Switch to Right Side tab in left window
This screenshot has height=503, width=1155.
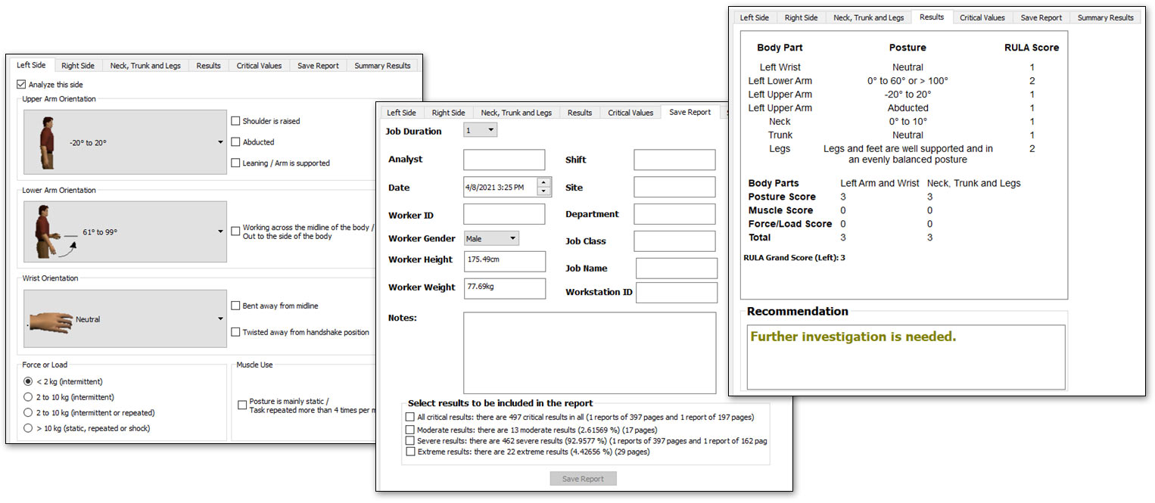click(x=77, y=66)
